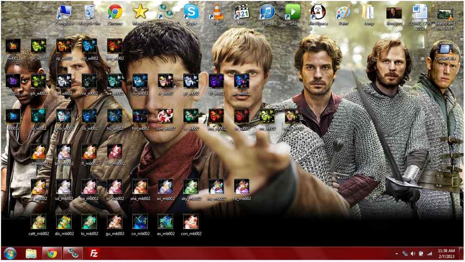Image resolution: width=465 pixels, height=262 pixels.
Task: Select the wi_mb002 file
Action: pos(166,190)
